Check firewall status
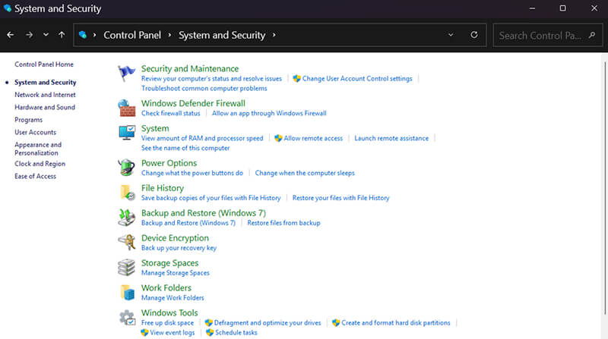This screenshot has width=608, height=339. click(170, 114)
